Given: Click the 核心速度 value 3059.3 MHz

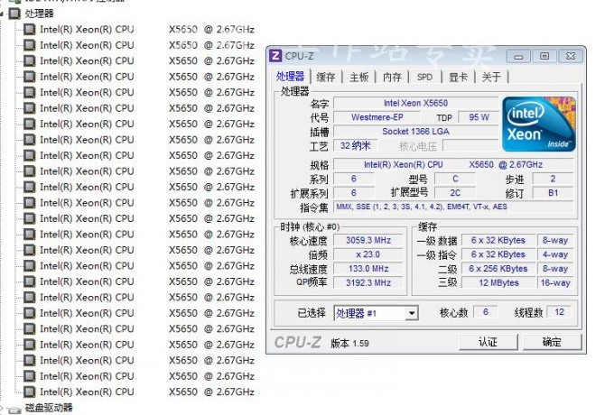Looking at the screenshot, I should 368,241.
